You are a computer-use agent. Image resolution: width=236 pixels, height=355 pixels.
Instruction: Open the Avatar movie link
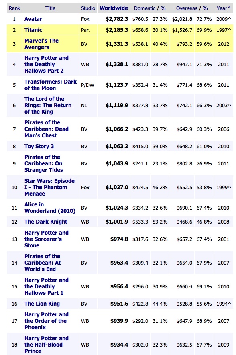click(x=33, y=19)
